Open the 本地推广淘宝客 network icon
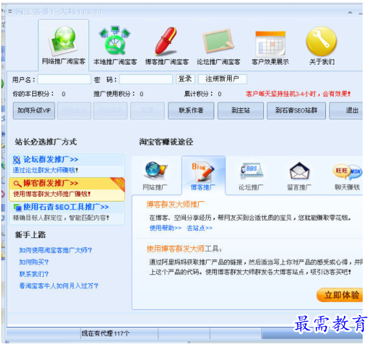The height and width of the screenshot is (344, 373). click(x=115, y=46)
